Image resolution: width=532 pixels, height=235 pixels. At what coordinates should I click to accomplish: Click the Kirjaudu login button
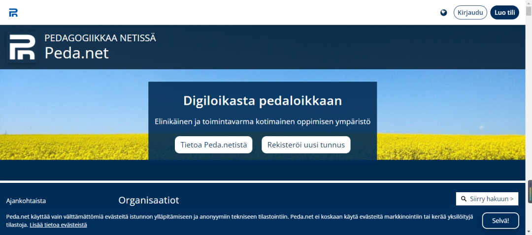470,12
